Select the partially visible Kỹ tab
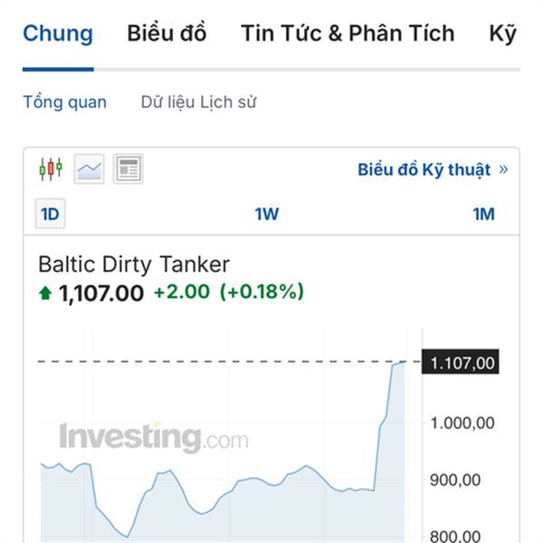The image size is (543, 543). coord(502,34)
